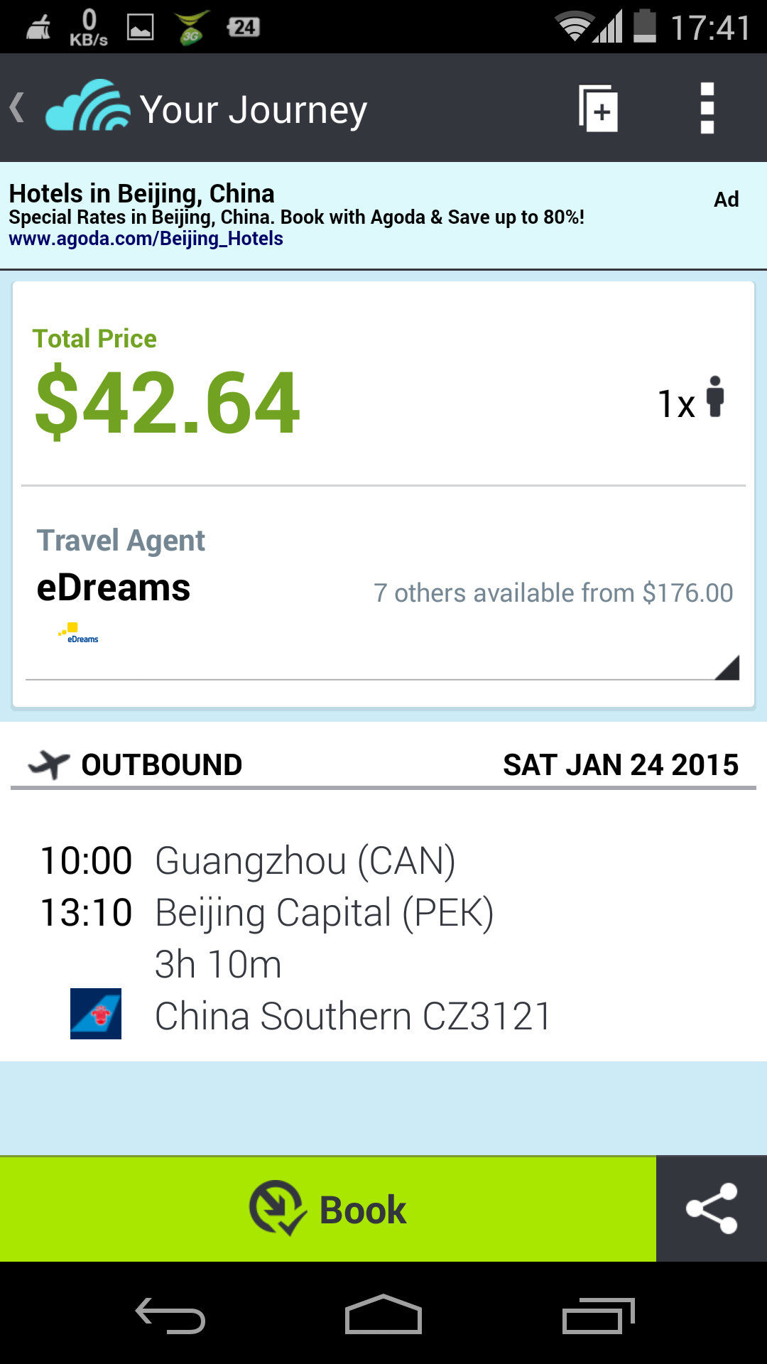The image size is (767, 1364).
Task: Tap the Skyscanner cloud logo
Action: pyautogui.click(x=88, y=105)
